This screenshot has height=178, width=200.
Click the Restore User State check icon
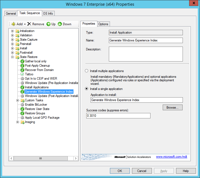click(22, 109)
